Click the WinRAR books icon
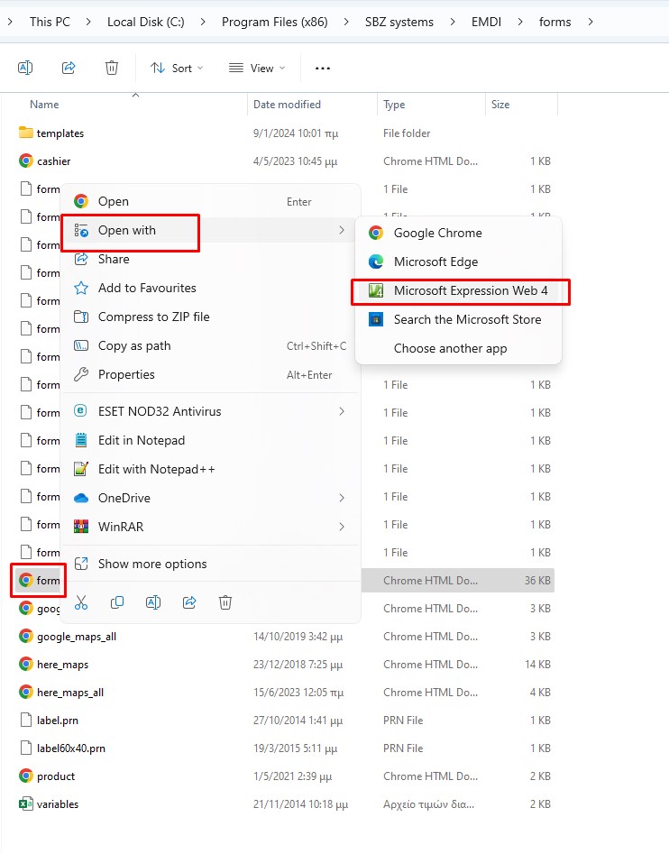The image size is (669, 854). coord(81,527)
